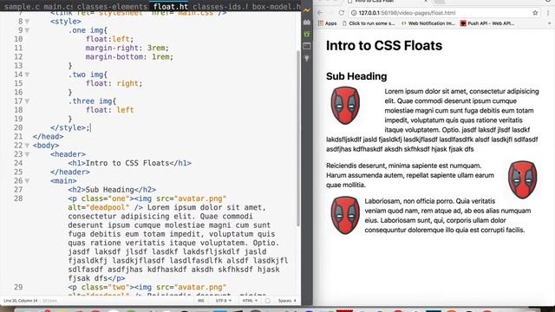Switch to the sample.c editor tab
This screenshot has height=312, width=555.
point(21,6)
